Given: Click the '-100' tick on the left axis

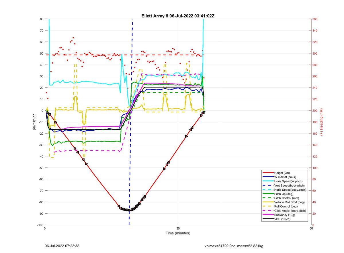Looking at the screenshot, I should pyautogui.click(x=40, y=225).
